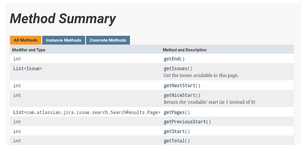Click the text "Return the 'readable' start"

(x=191, y=102)
